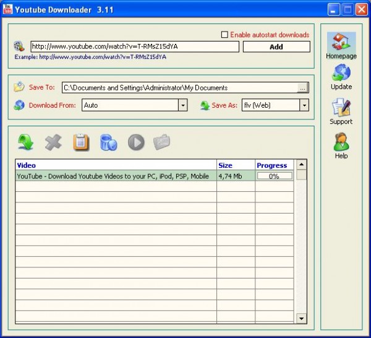The width and height of the screenshot is (371, 338).
Task: Click the clipboard paste icon
Action: coord(81,142)
